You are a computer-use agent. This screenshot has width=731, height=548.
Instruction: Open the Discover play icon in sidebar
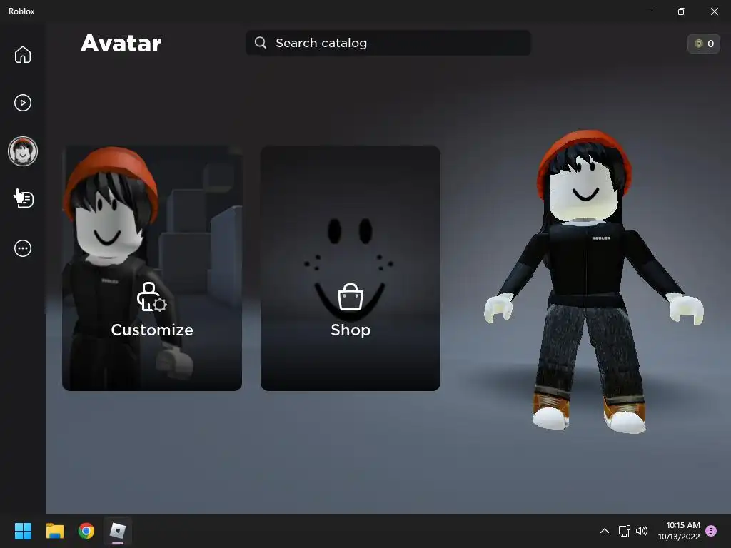(22, 103)
